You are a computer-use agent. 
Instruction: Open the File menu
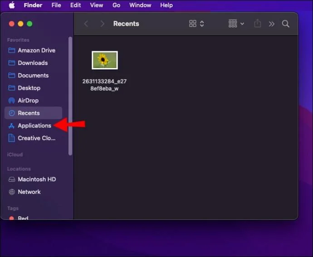56,5
